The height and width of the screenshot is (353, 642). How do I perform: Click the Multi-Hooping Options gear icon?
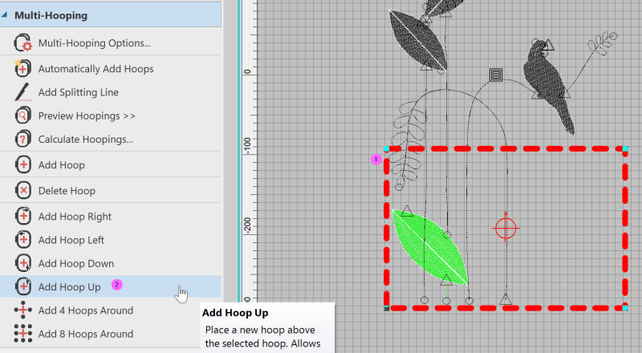(23, 43)
